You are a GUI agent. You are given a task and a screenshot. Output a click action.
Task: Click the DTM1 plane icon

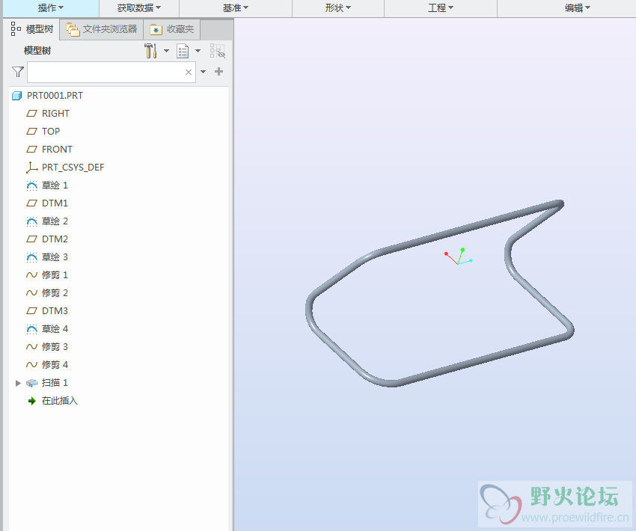coord(31,203)
